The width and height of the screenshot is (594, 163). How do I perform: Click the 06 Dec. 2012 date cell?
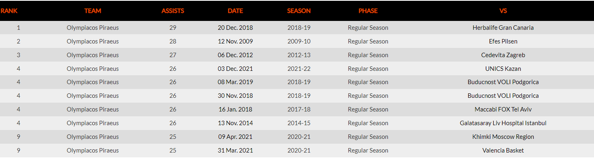point(235,55)
